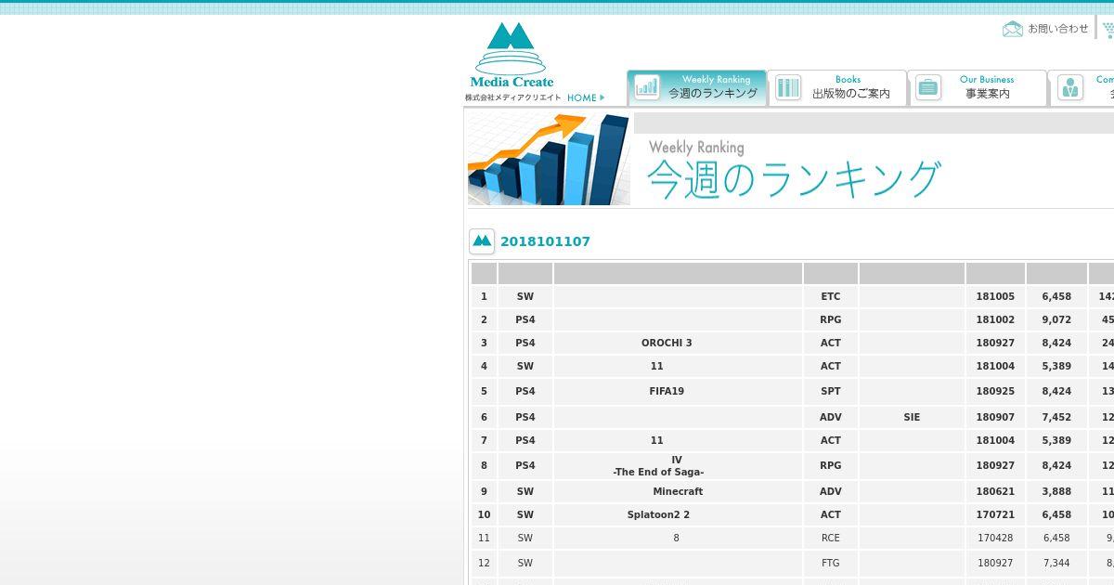Screen dimensions: 1114x585
Task: Click price 9,072 in row 2
Action: [1056, 319]
